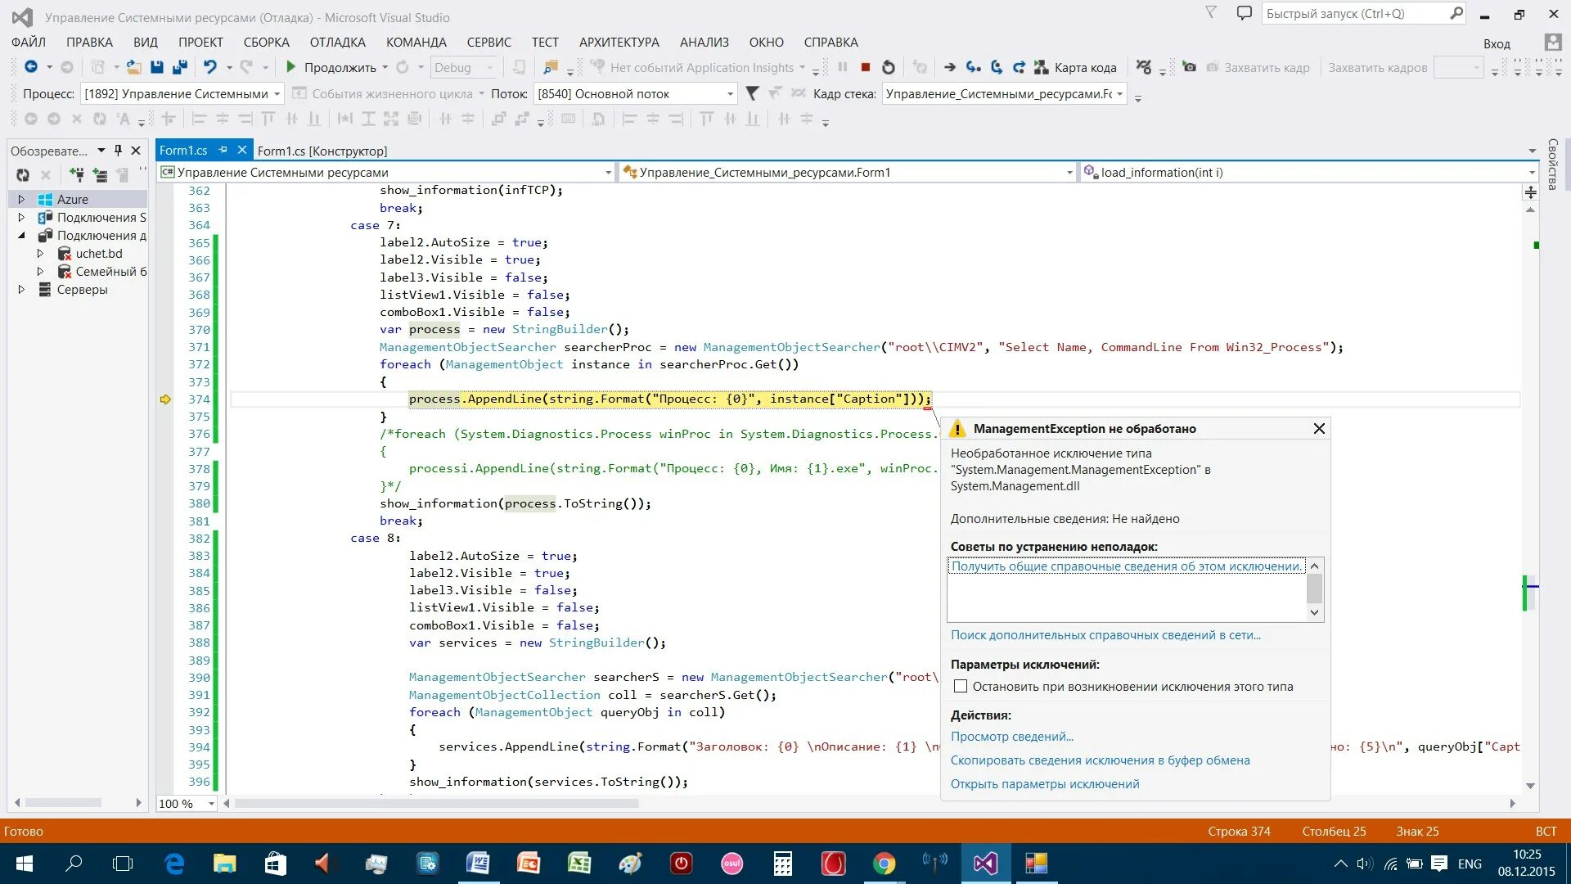Click the Save All icon

coord(180,67)
